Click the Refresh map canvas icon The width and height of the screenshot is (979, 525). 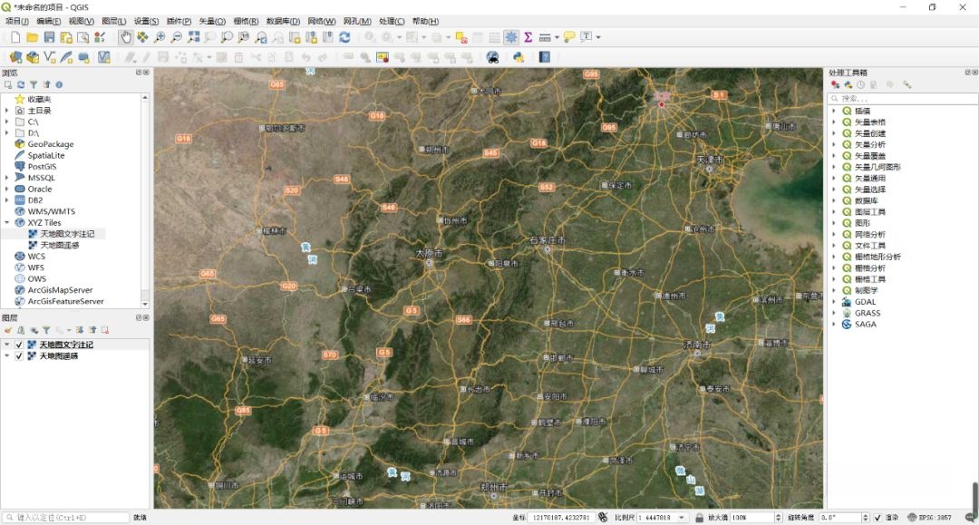click(x=344, y=37)
